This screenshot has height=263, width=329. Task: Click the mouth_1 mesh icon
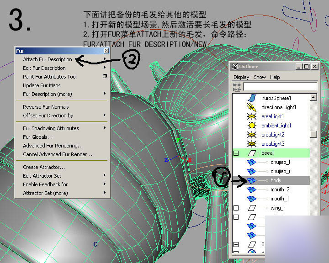click(x=252, y=199)
